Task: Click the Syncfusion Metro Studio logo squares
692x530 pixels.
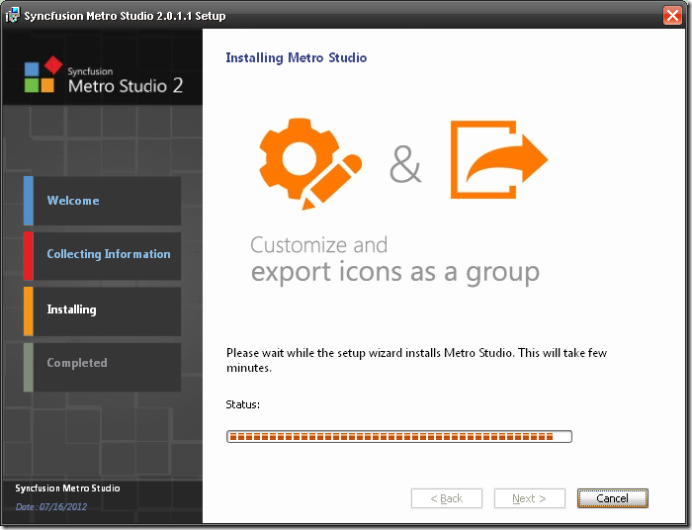Action: 43,74
